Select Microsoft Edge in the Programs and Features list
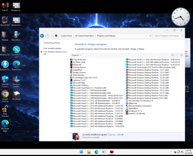The image size is (193, 156). tap(78, 83)
